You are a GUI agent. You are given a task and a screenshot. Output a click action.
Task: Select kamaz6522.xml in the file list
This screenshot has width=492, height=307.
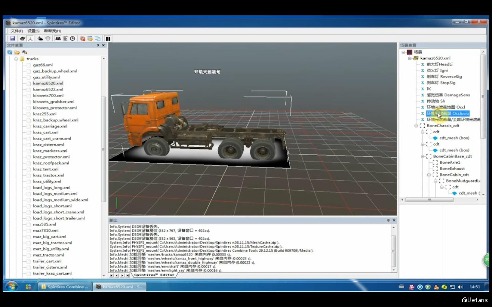[x=48, y=89]
